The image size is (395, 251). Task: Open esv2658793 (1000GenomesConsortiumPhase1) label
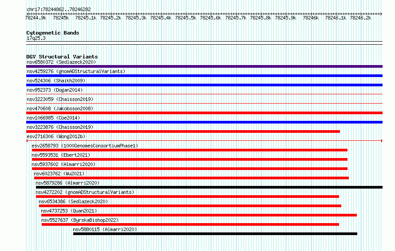coord(85,146)
